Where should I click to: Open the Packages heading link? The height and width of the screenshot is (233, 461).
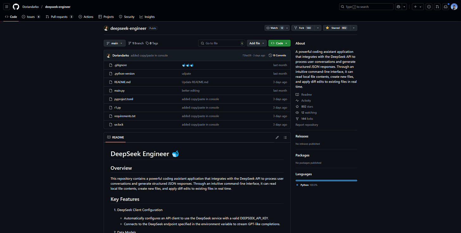[302, 155]
